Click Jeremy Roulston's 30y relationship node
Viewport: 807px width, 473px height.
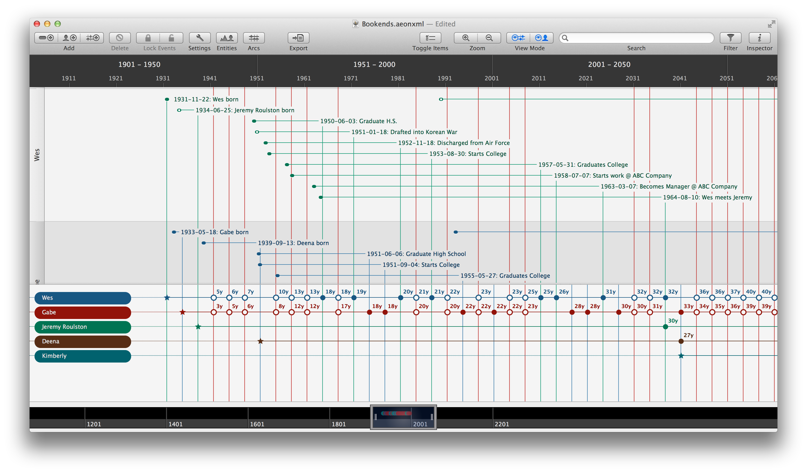pos(665,327)
